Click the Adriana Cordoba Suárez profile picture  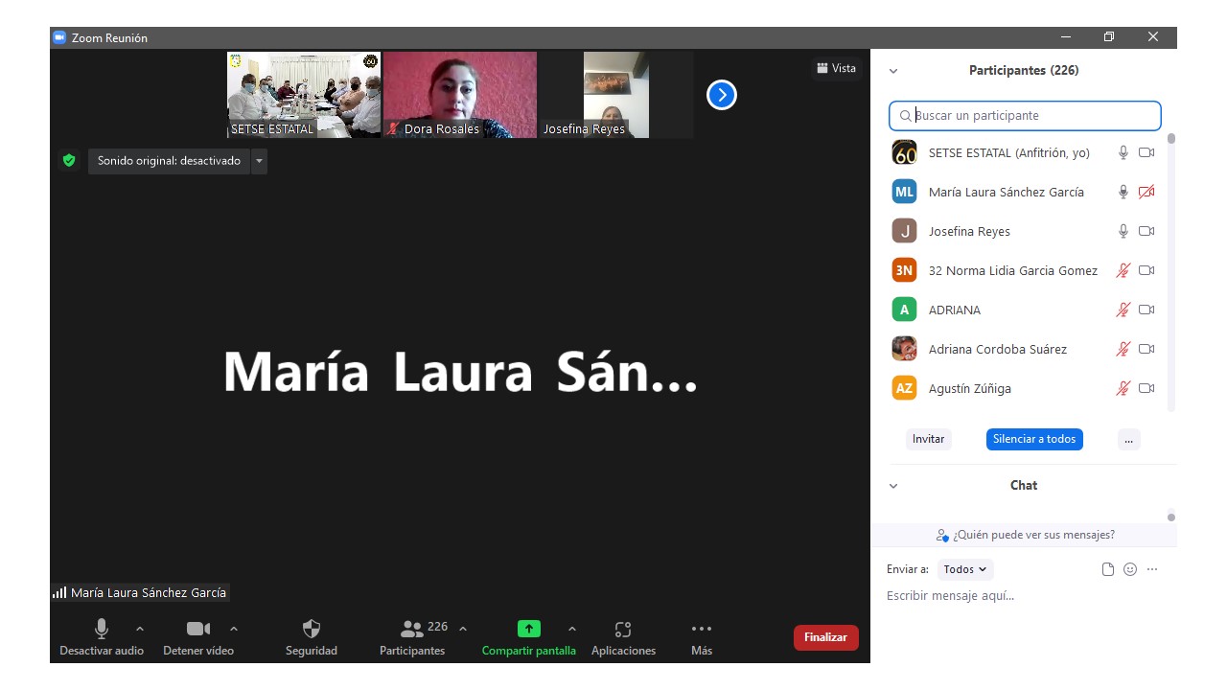click(904, 349)
